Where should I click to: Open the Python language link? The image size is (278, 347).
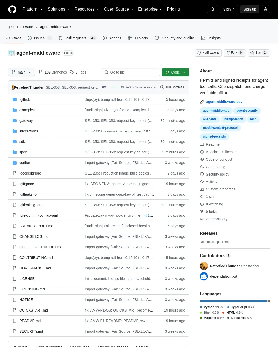click(x=212, y=307)
